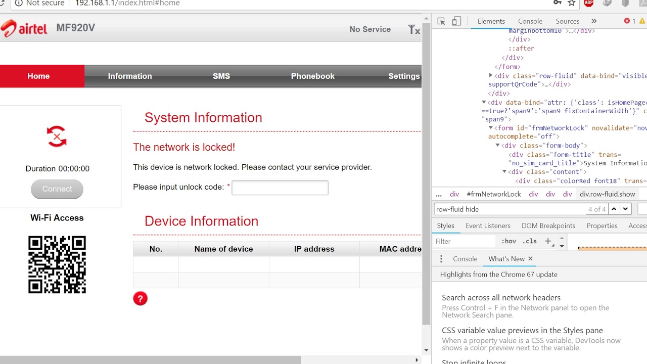Click the browser address bar URL
647x364 pixels.
127,3
